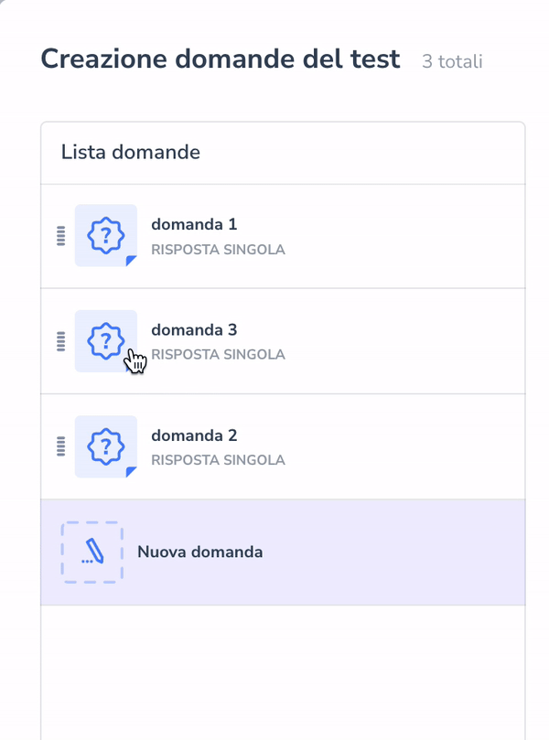The image size is (549, 740).
Task: Click the blue corner marker on domanda 2 icon
Action: pyautogui.click(x=131, y=472)
